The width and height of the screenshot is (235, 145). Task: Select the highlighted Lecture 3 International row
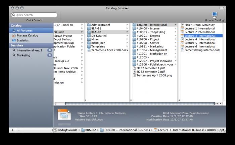pyautogui.click(x=201, y=36)
